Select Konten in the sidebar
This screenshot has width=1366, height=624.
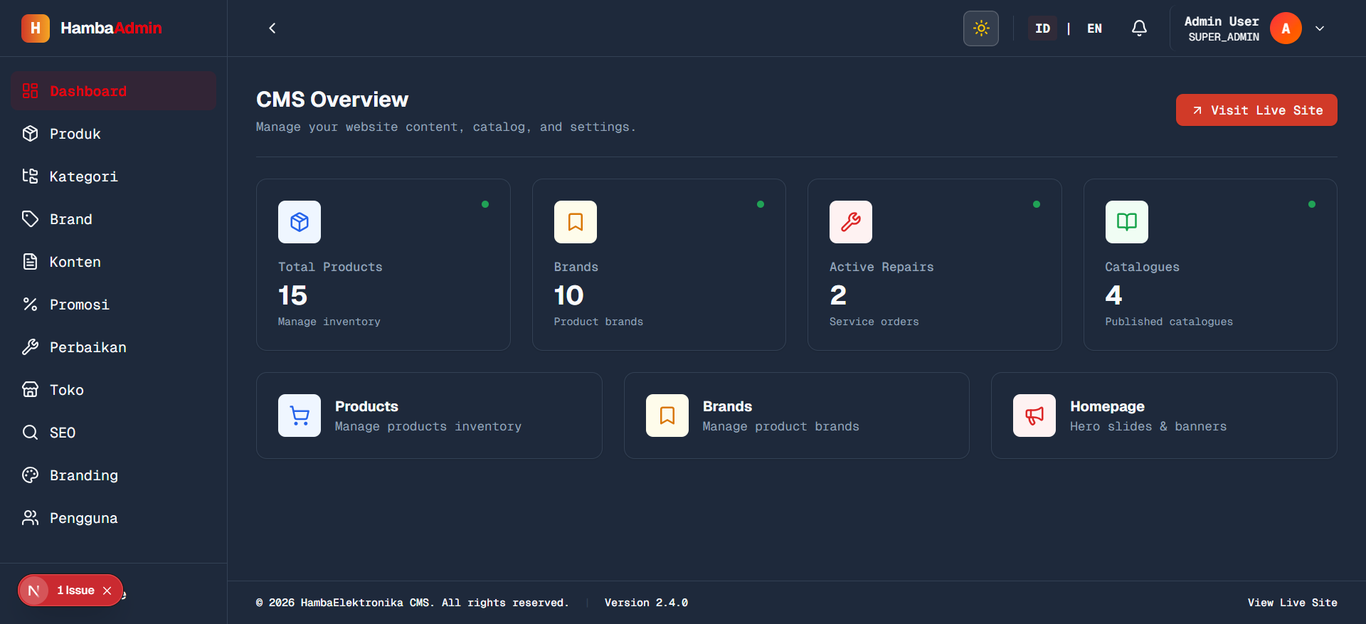pos(114,262)
